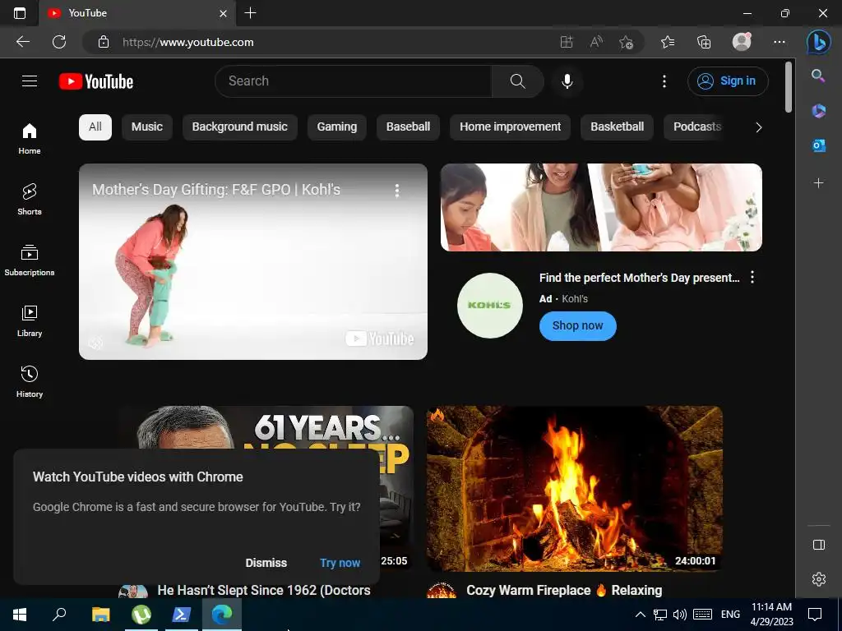The image size is (842, 631).
Task: Toggle Edge sidebar visibility panel icon
Action: 819,545
